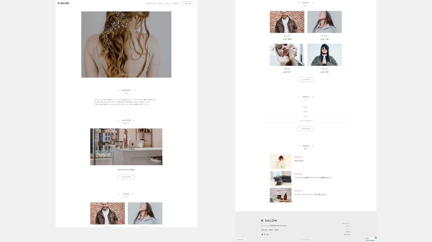Open the NEW FACE!! news headline
432x242 pixels.
(x=299, y=161)
